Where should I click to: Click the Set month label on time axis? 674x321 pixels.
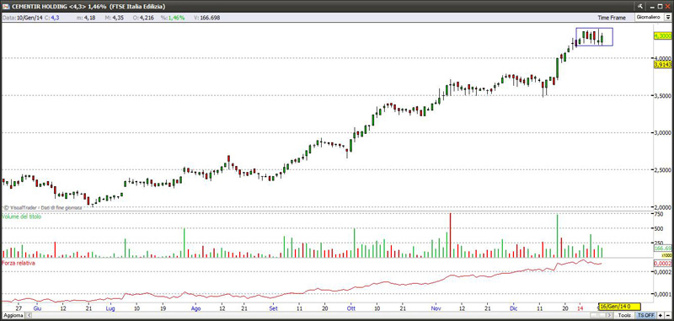(x=273, y=308)
